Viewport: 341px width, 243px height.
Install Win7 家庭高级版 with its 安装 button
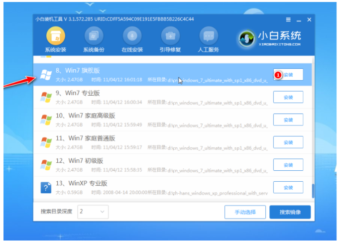click(288, 120)
